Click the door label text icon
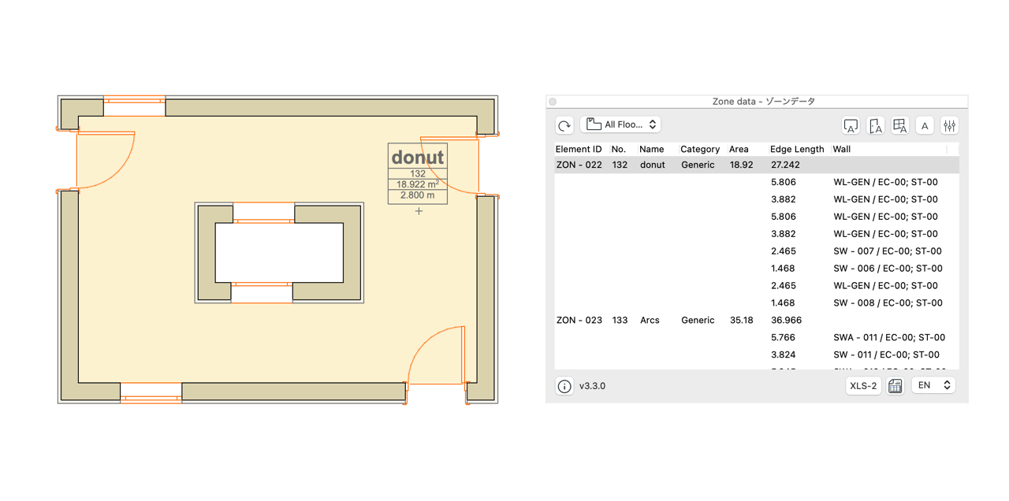1009x501 pixels. tap(875, 125)
